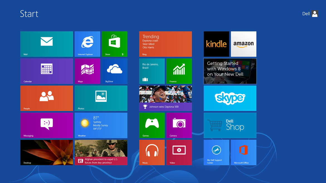
Task: Open the Video tile
Action: pos(179,152)
